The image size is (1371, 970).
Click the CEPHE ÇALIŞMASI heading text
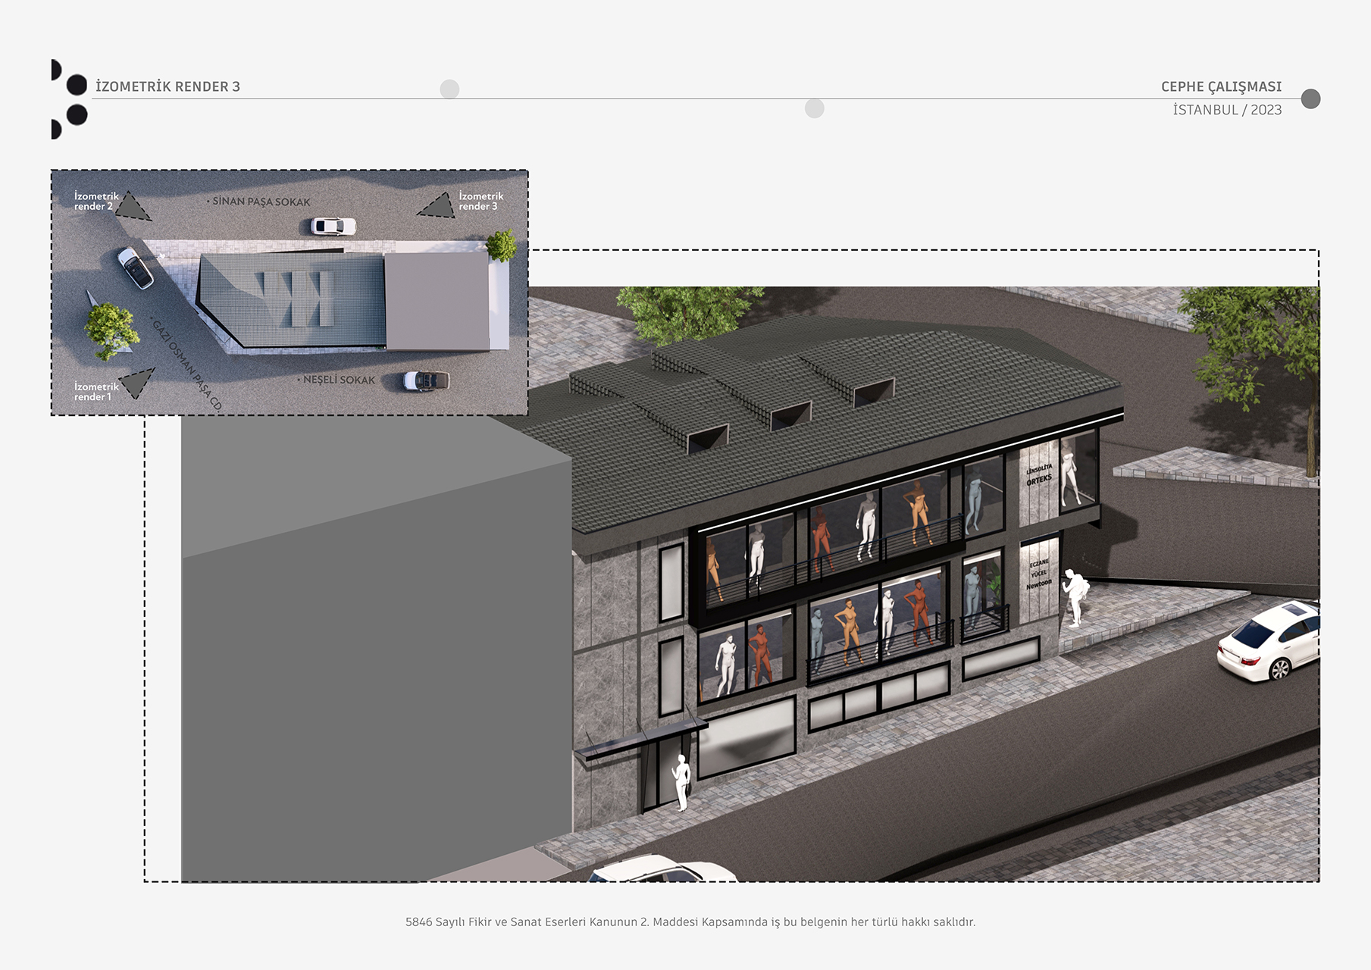[x=1220, y=87]
